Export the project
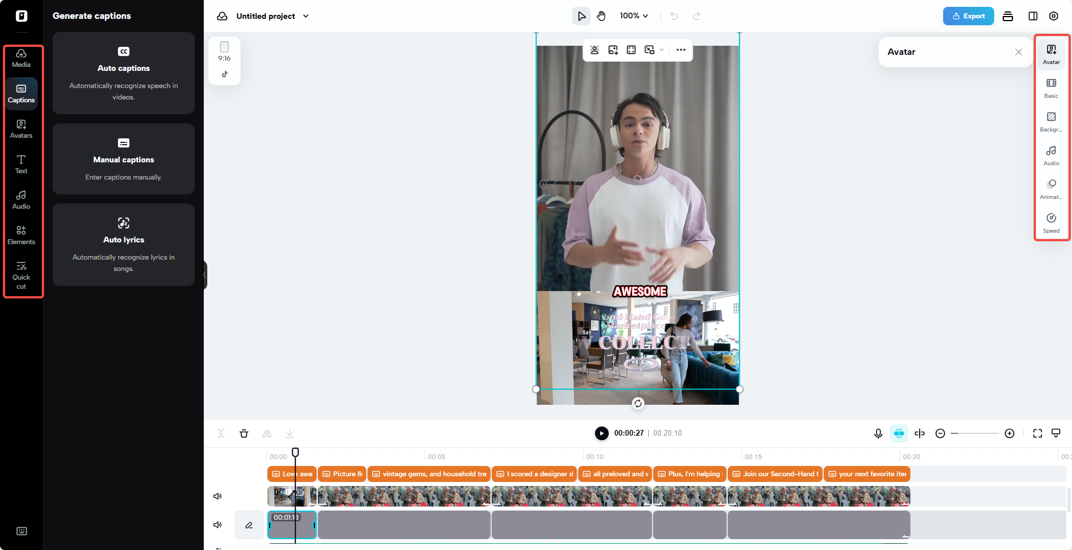The image size is (1072, 550). tap(968, 16)
